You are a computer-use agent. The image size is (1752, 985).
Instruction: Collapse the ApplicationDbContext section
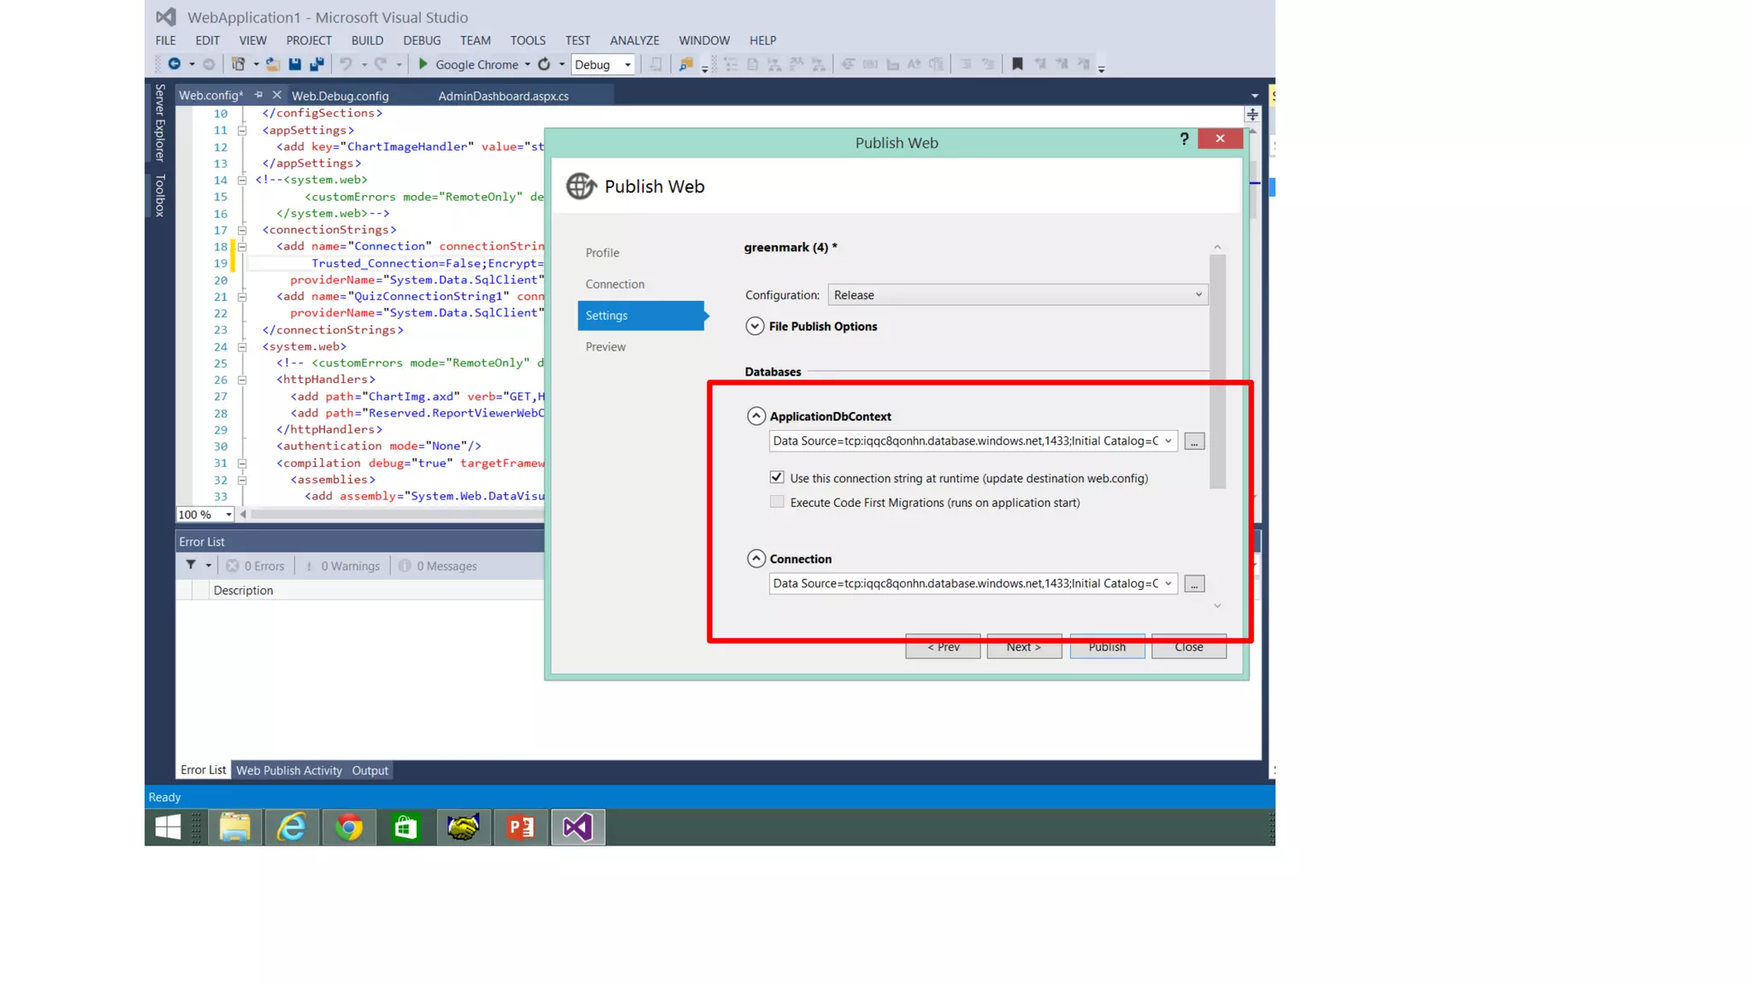coord(756,416)
